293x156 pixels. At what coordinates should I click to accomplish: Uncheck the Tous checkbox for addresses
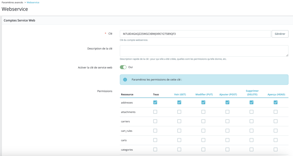155,103
